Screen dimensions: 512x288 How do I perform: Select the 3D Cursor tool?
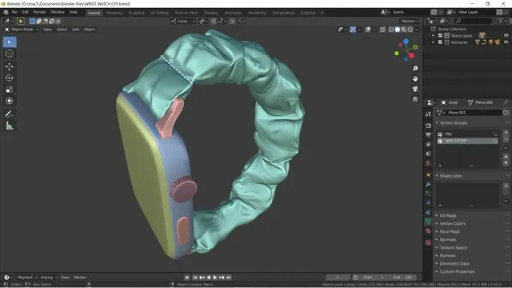[10, 54]
